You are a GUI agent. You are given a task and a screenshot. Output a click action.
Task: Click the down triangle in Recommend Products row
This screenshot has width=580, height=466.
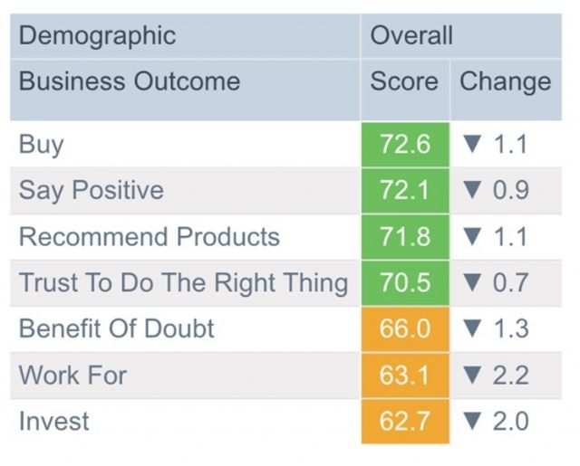pos(470,237)
